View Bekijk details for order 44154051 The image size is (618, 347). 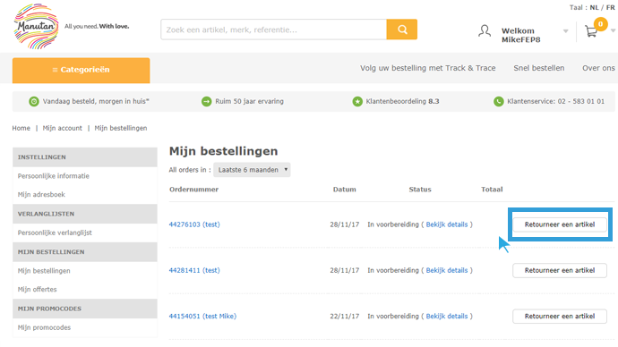[447, 317]
